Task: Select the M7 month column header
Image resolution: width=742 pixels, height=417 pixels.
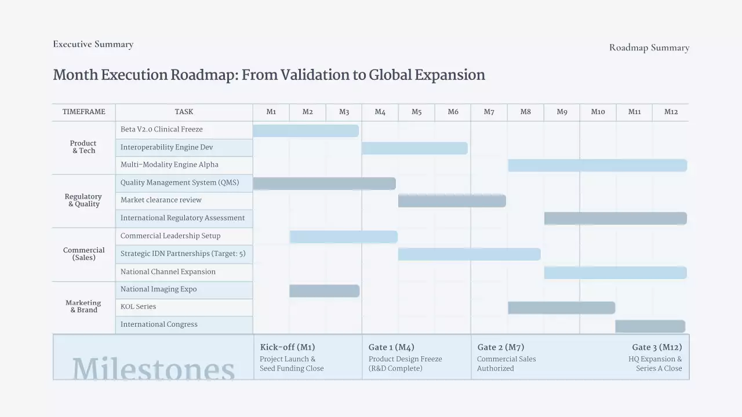Action: pos(489,112)
